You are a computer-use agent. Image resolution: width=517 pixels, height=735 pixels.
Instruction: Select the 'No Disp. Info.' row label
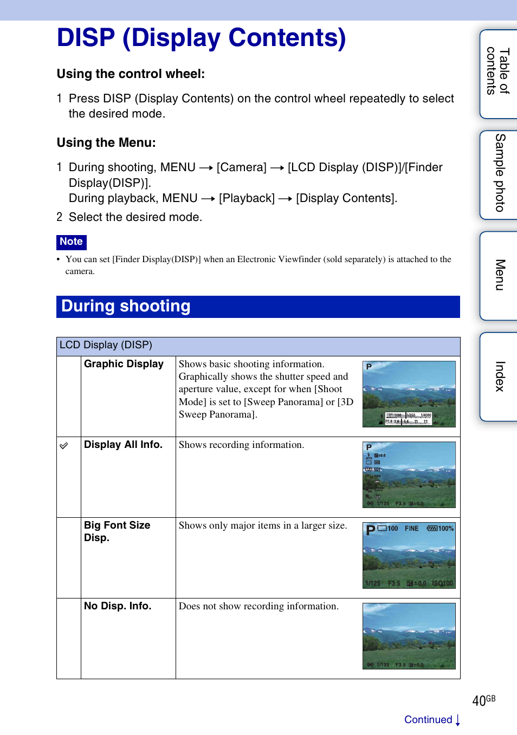[x=118, y=606]
